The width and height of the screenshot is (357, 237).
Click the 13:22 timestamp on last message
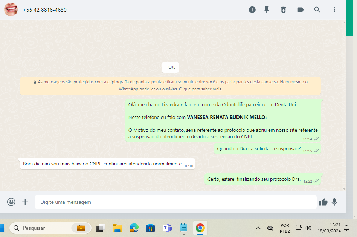tap(308, 181)
